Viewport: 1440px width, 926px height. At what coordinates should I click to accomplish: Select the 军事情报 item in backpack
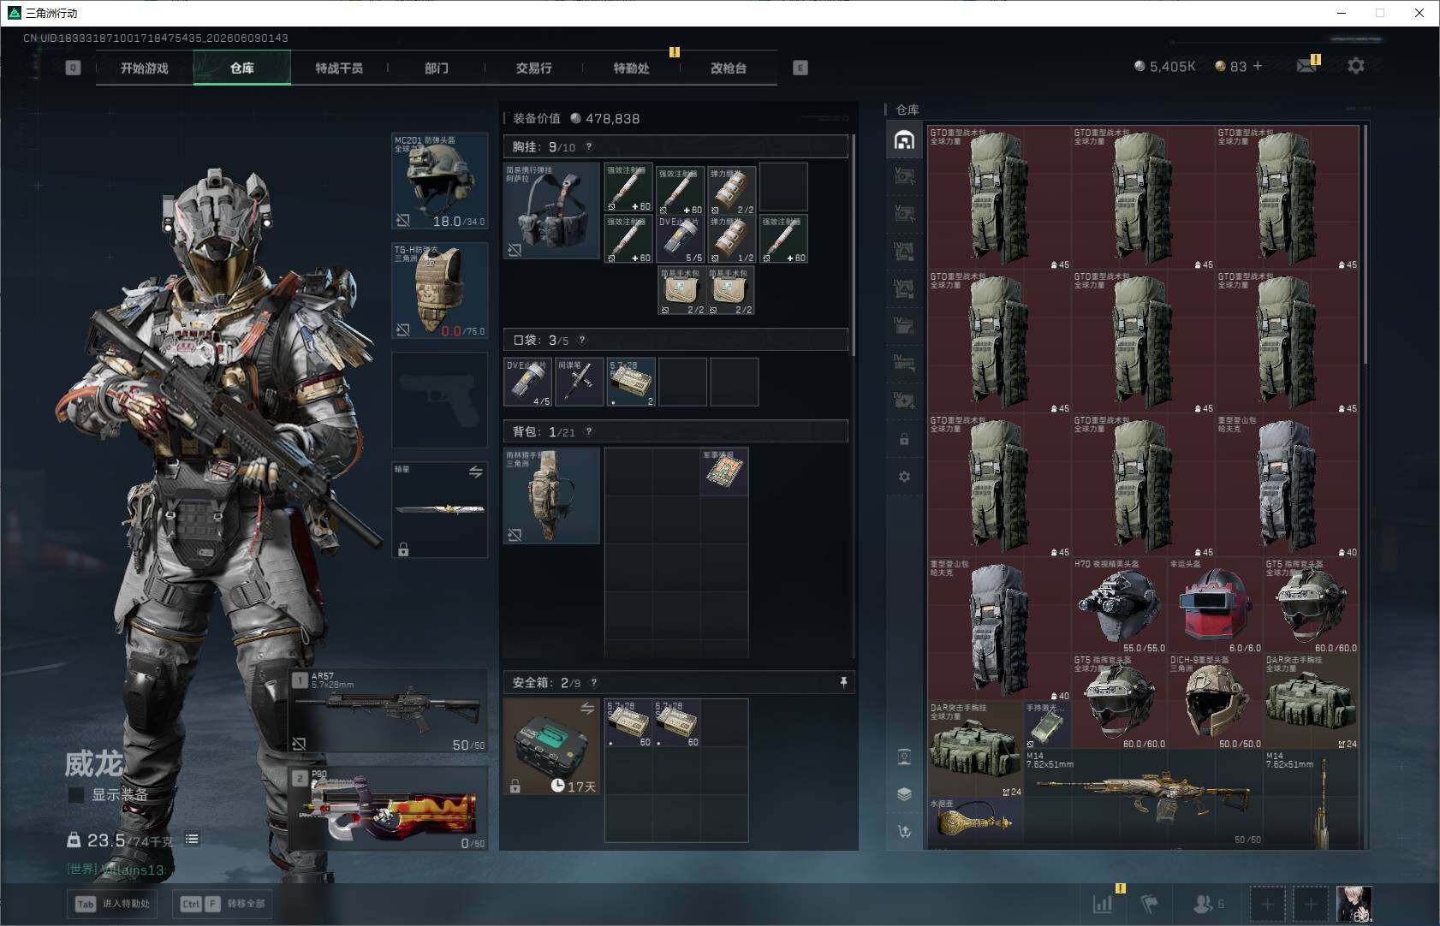[724, 472]
